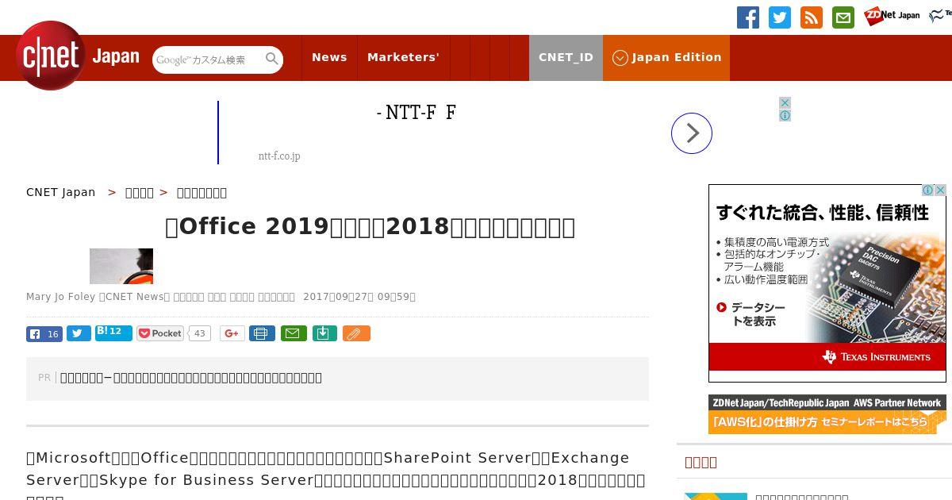
Task: Open the Pocket count 43 bubble
Action: click(199, 333)
